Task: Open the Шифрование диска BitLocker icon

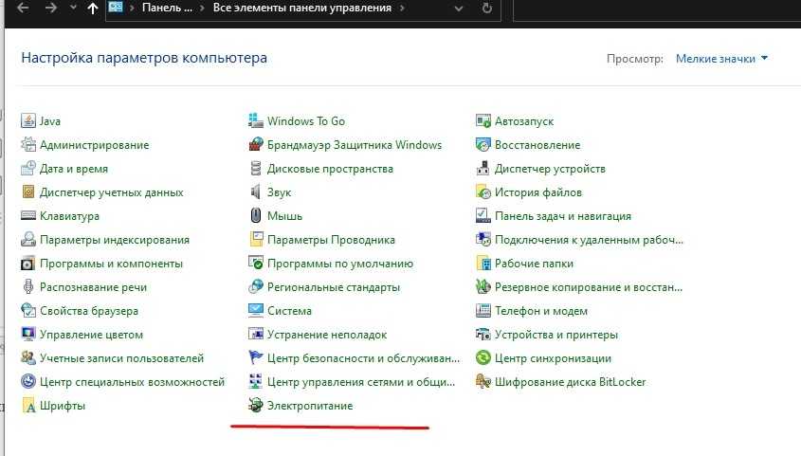Action: coord(482,382)
